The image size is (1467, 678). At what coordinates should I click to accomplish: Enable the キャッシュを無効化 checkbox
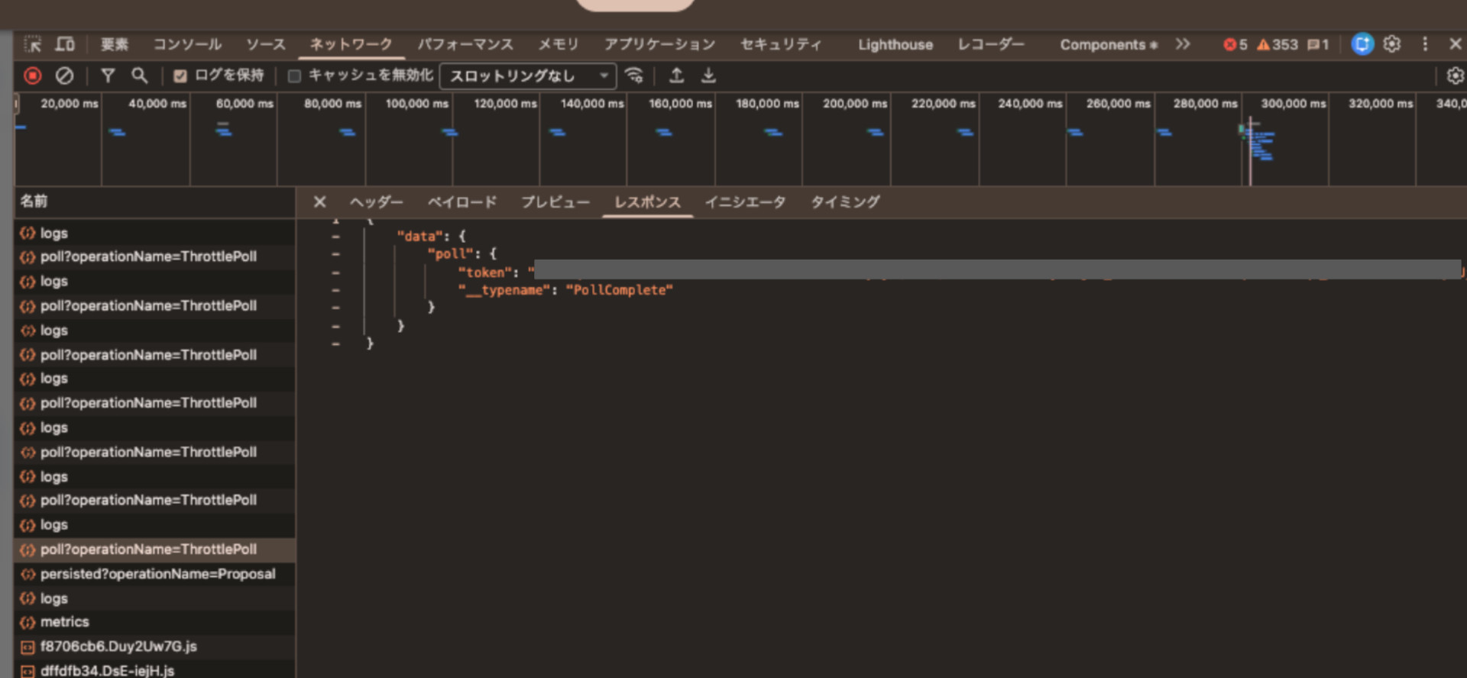(294, 76)
